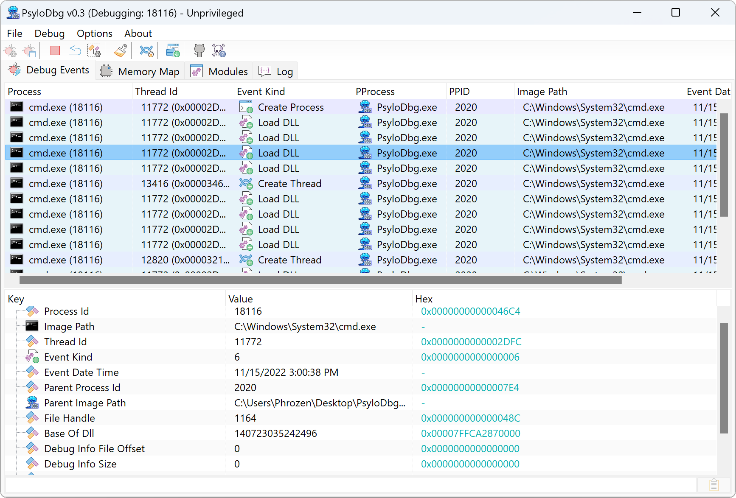Click the attach to process bug-with-window icon

coord(29,51)
